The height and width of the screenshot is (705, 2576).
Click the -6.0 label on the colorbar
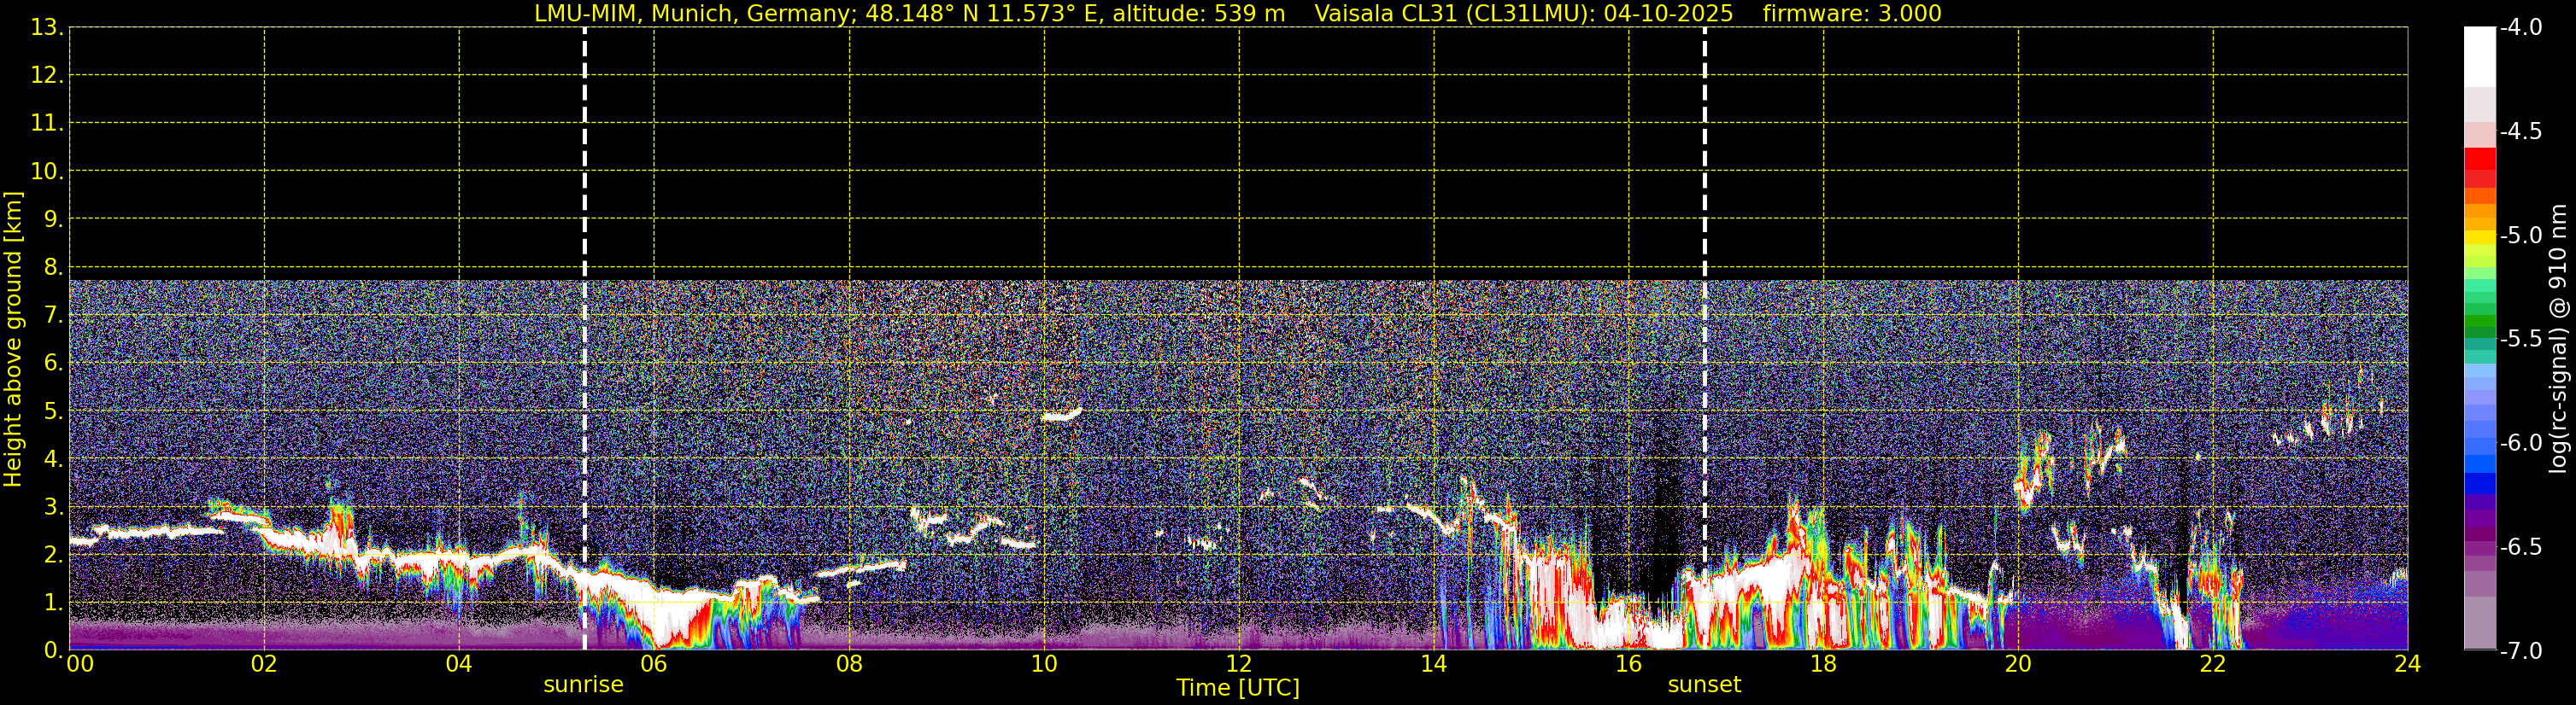click(x=2520, y=443)
